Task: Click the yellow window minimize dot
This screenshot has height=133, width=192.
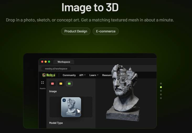Action: [x=46, y=62]
